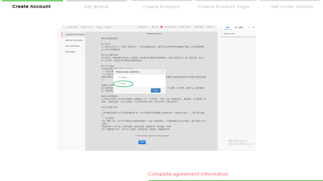Select the first language tab in Google Translate
The height and width of the screenshot is (181, 323).
228,28
